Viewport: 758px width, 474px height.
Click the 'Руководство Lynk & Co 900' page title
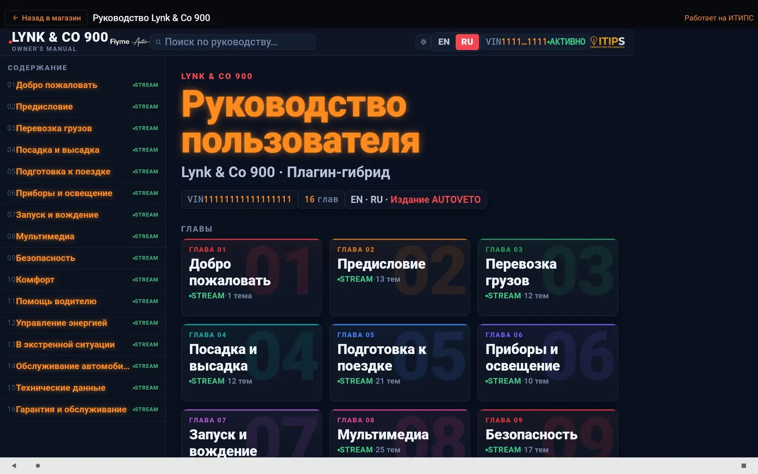tap(152, 18)
